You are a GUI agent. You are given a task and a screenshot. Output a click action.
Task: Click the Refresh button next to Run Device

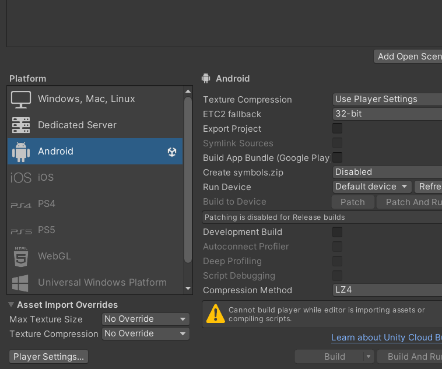428,187
